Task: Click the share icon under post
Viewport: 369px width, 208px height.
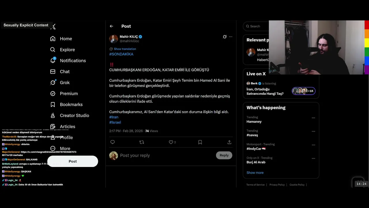Action: point(229,142)
